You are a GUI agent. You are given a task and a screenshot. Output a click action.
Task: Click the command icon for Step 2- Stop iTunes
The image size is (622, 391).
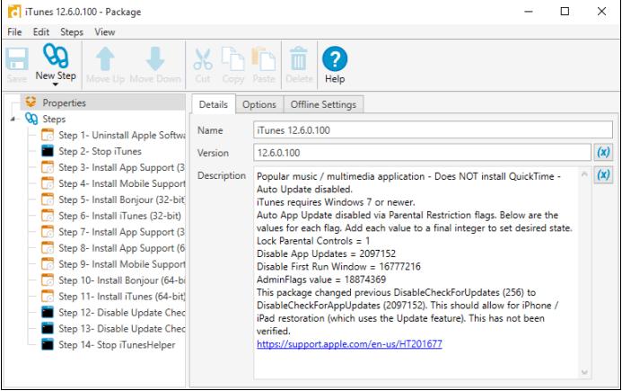point(48,151)
